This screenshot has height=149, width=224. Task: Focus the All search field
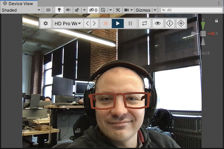click(x=191, y=10)
